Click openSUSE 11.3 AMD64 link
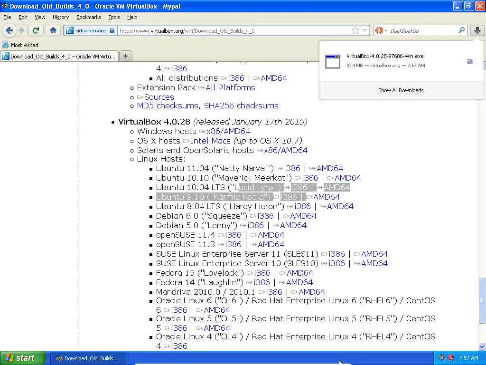This screenshot has width=486, height=365. pyautogui.click(x=271, y=244)
